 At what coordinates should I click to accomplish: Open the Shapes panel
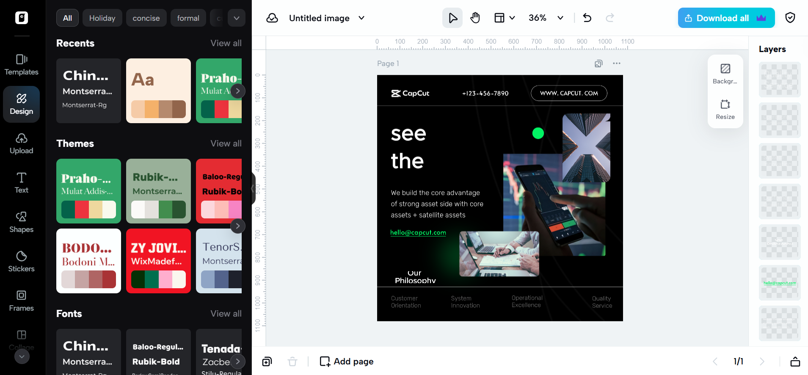(x=21, y=222)
